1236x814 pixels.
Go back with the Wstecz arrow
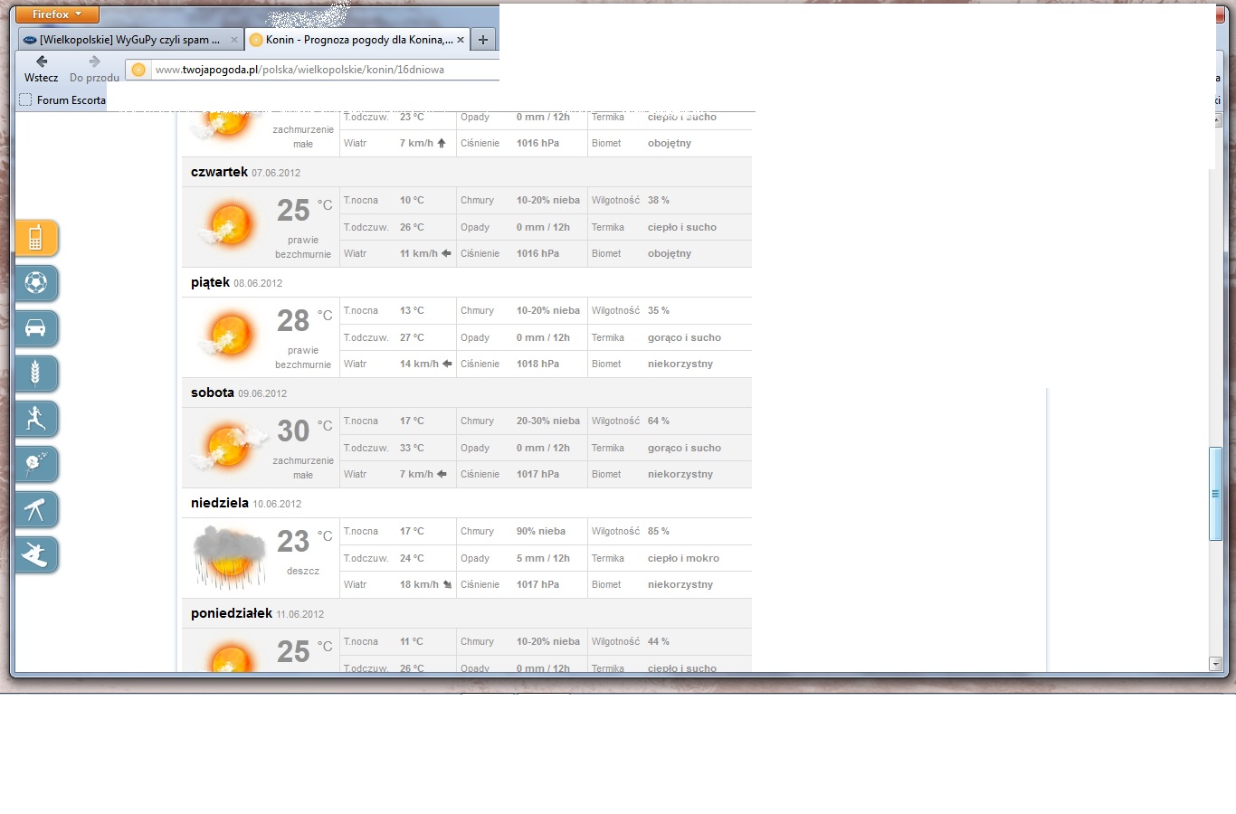click(x=42, y=62)
